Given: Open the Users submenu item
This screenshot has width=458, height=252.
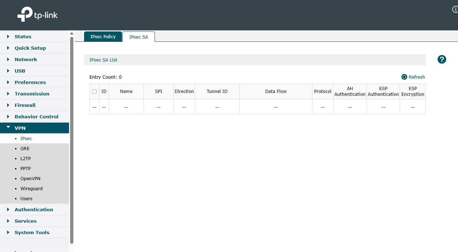Looking at the screenshot, I should pyautogui.click(x=34, y=198).
